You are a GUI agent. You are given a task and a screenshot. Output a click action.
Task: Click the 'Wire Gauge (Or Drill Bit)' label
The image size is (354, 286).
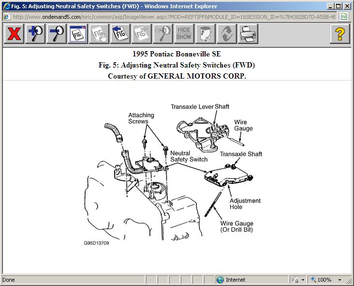pos(236,227)
